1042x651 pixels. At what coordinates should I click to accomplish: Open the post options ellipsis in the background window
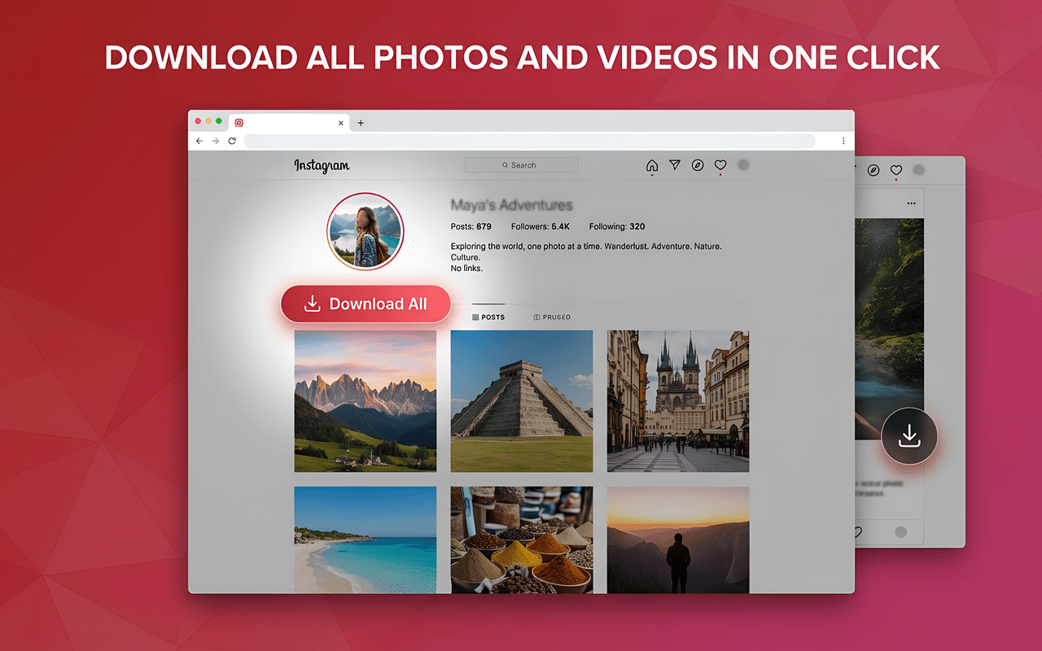coord(911,203)
